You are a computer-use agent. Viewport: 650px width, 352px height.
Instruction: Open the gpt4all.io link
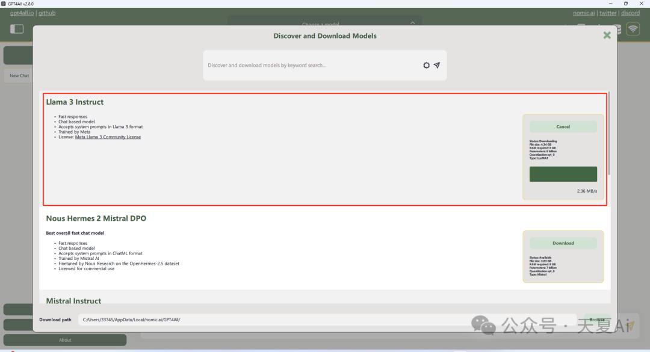coord(22,13)
